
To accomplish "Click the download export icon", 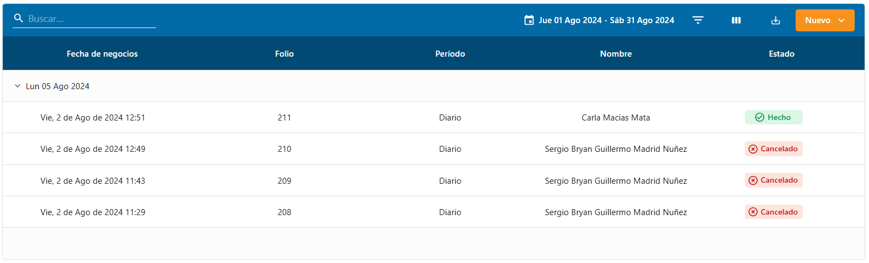I will [775, 20].
